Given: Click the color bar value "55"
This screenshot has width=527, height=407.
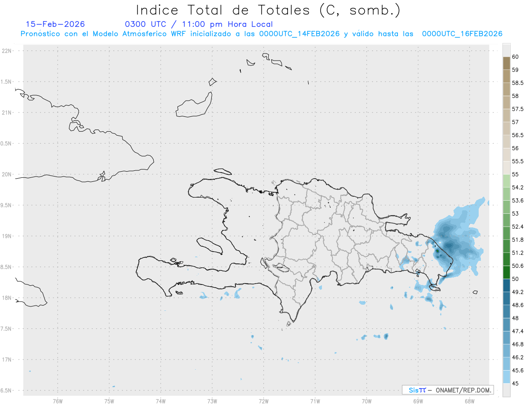Looking at the screenshot, I should pos(516,174).
